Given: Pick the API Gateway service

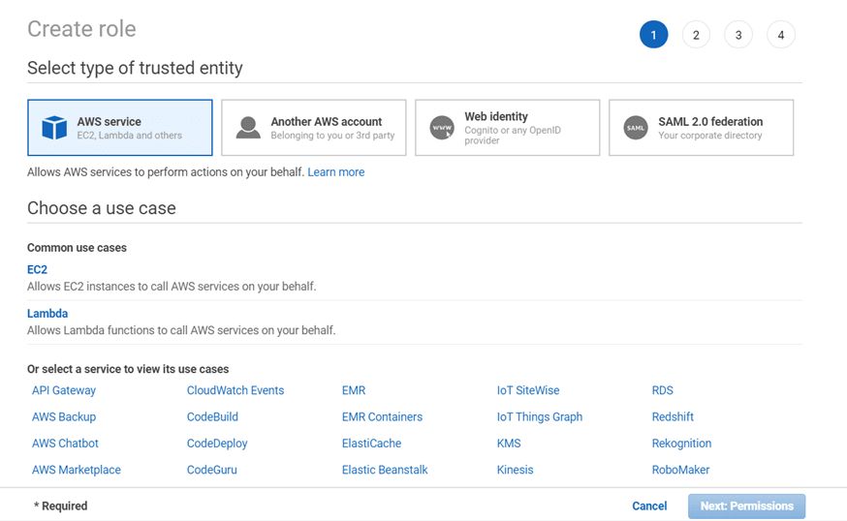Looking at the screenshot, I should pos(64,390).
